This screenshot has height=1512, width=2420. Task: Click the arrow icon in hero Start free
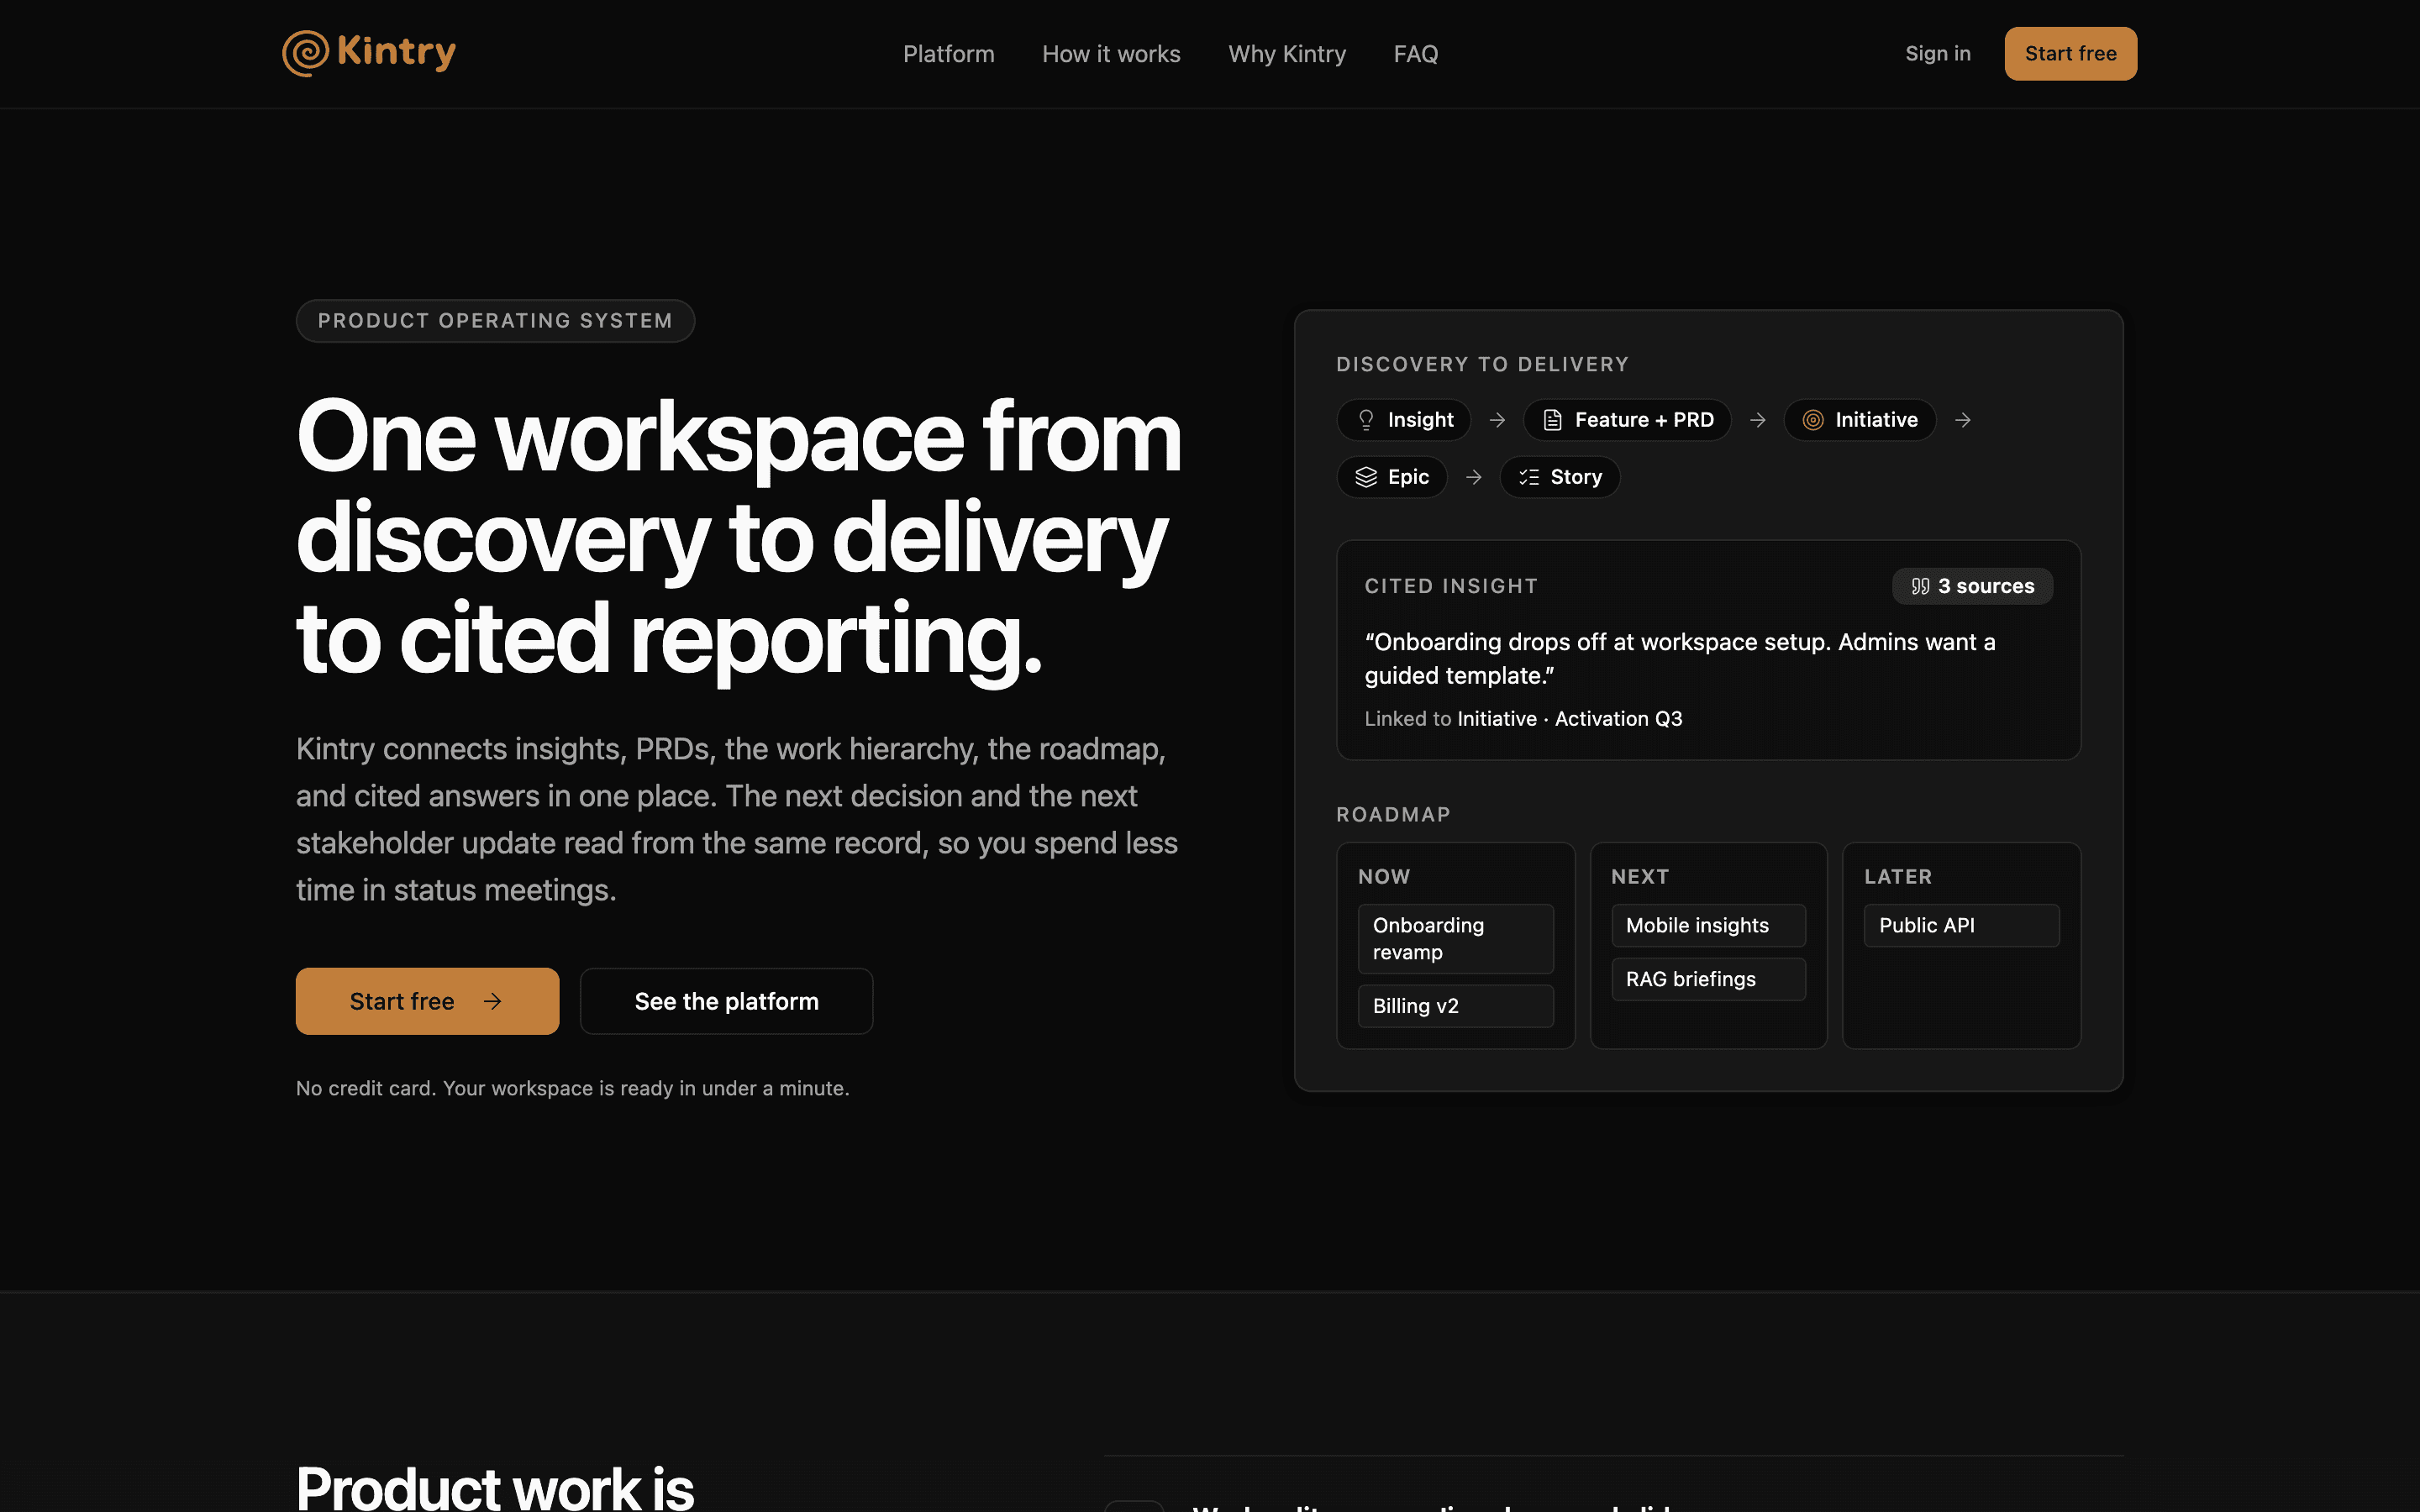tap(493, 1002)
